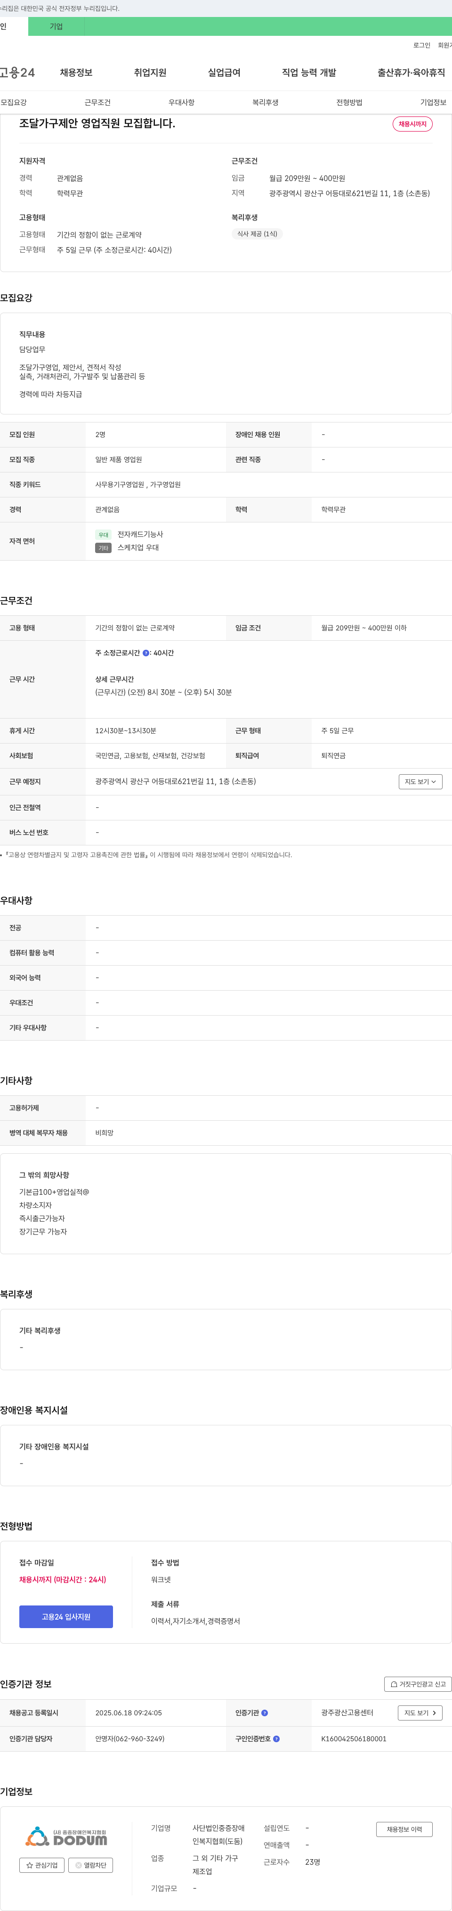Click the weekly work hours info icon

click(x=146, y=653)
